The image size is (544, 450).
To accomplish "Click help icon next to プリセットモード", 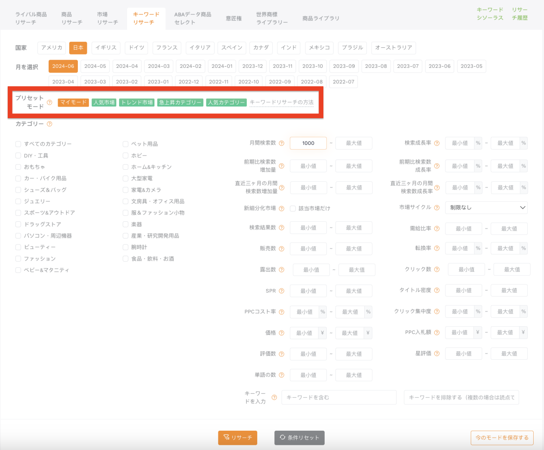I will point(49,102).
